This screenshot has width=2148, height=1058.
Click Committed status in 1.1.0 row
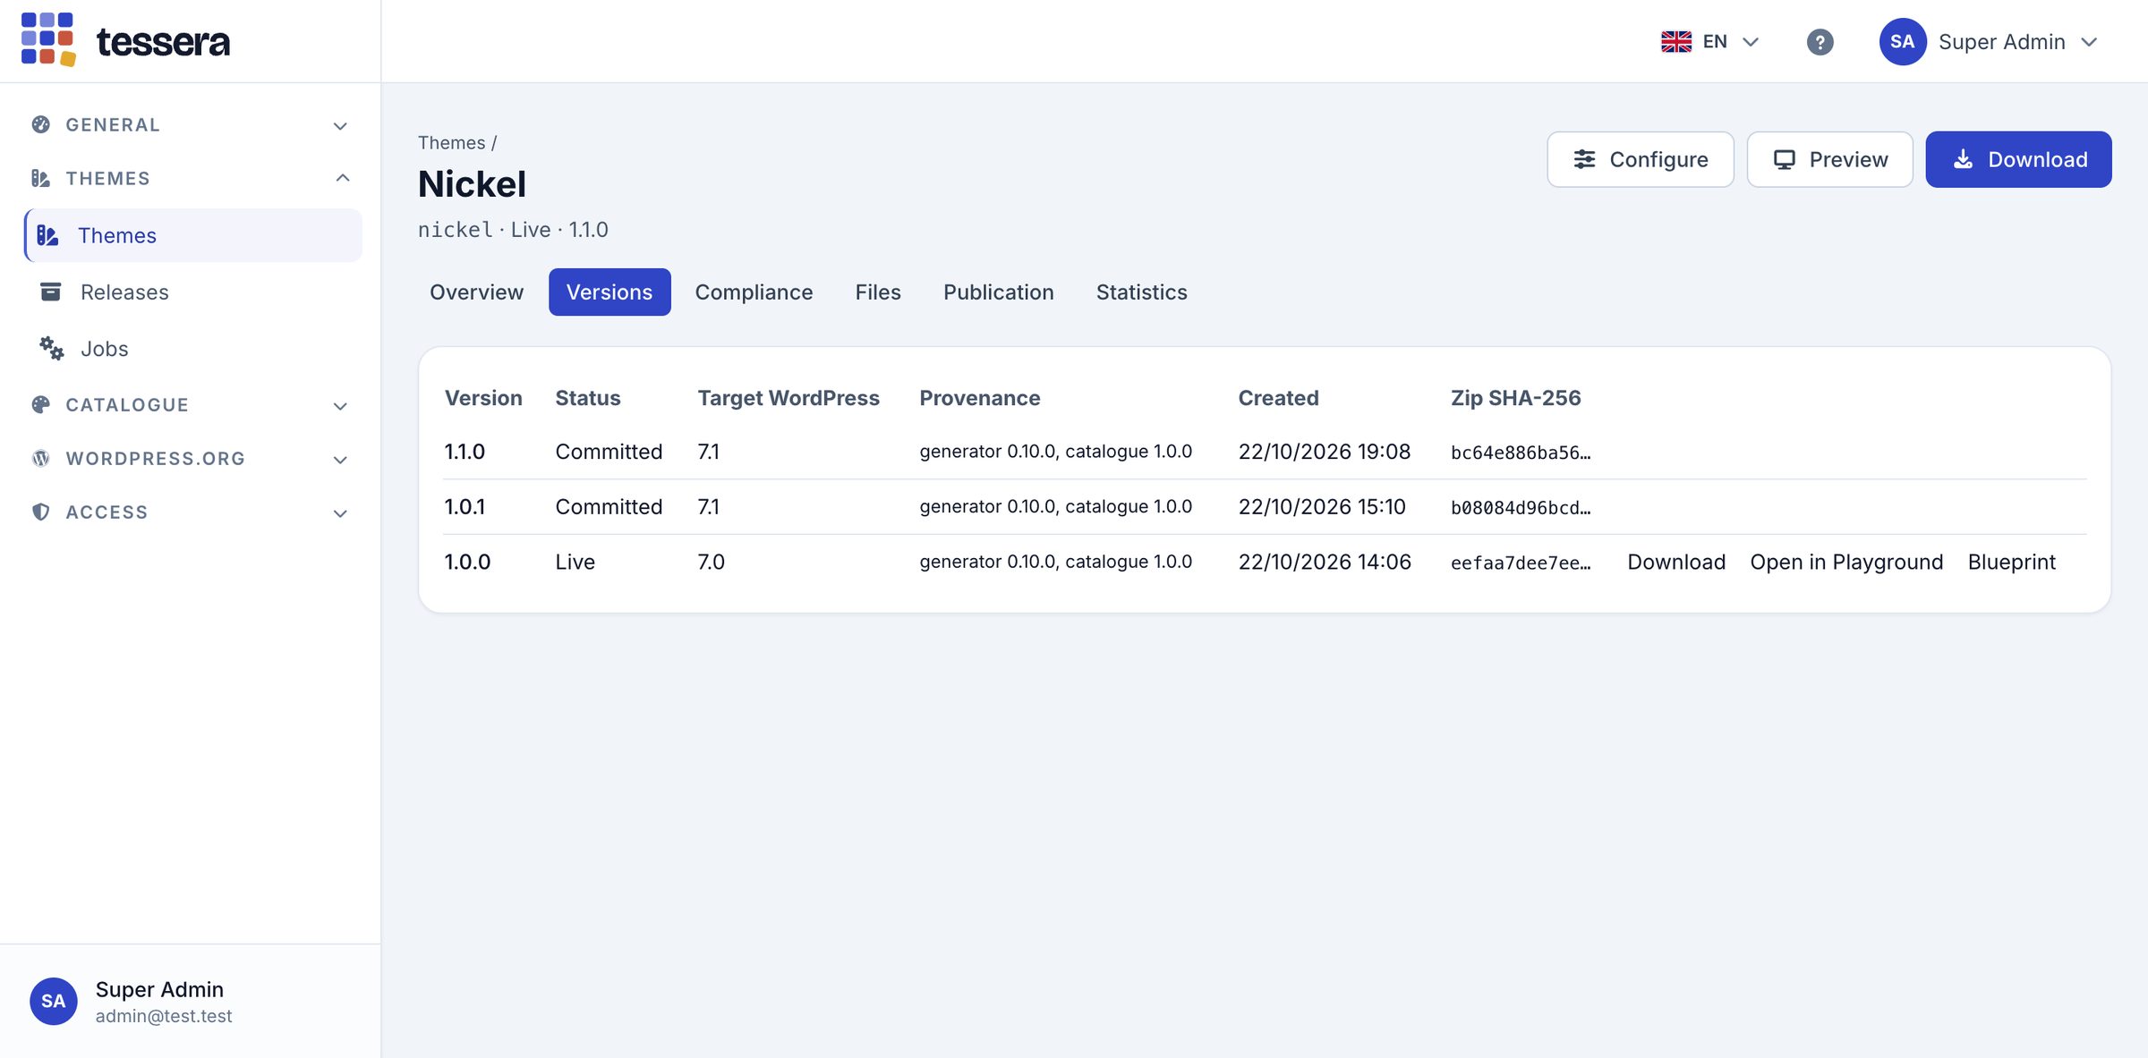[609, 452]
